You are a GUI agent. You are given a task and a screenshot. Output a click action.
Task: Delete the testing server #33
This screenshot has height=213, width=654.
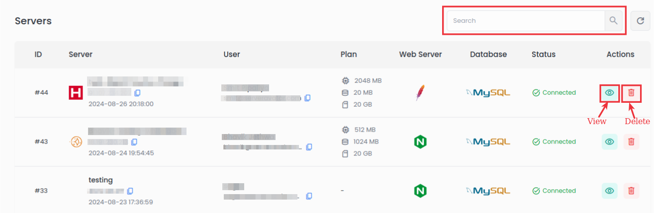(x=631, y=191)
